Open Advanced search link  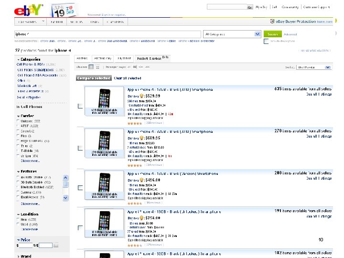[290, 34]
